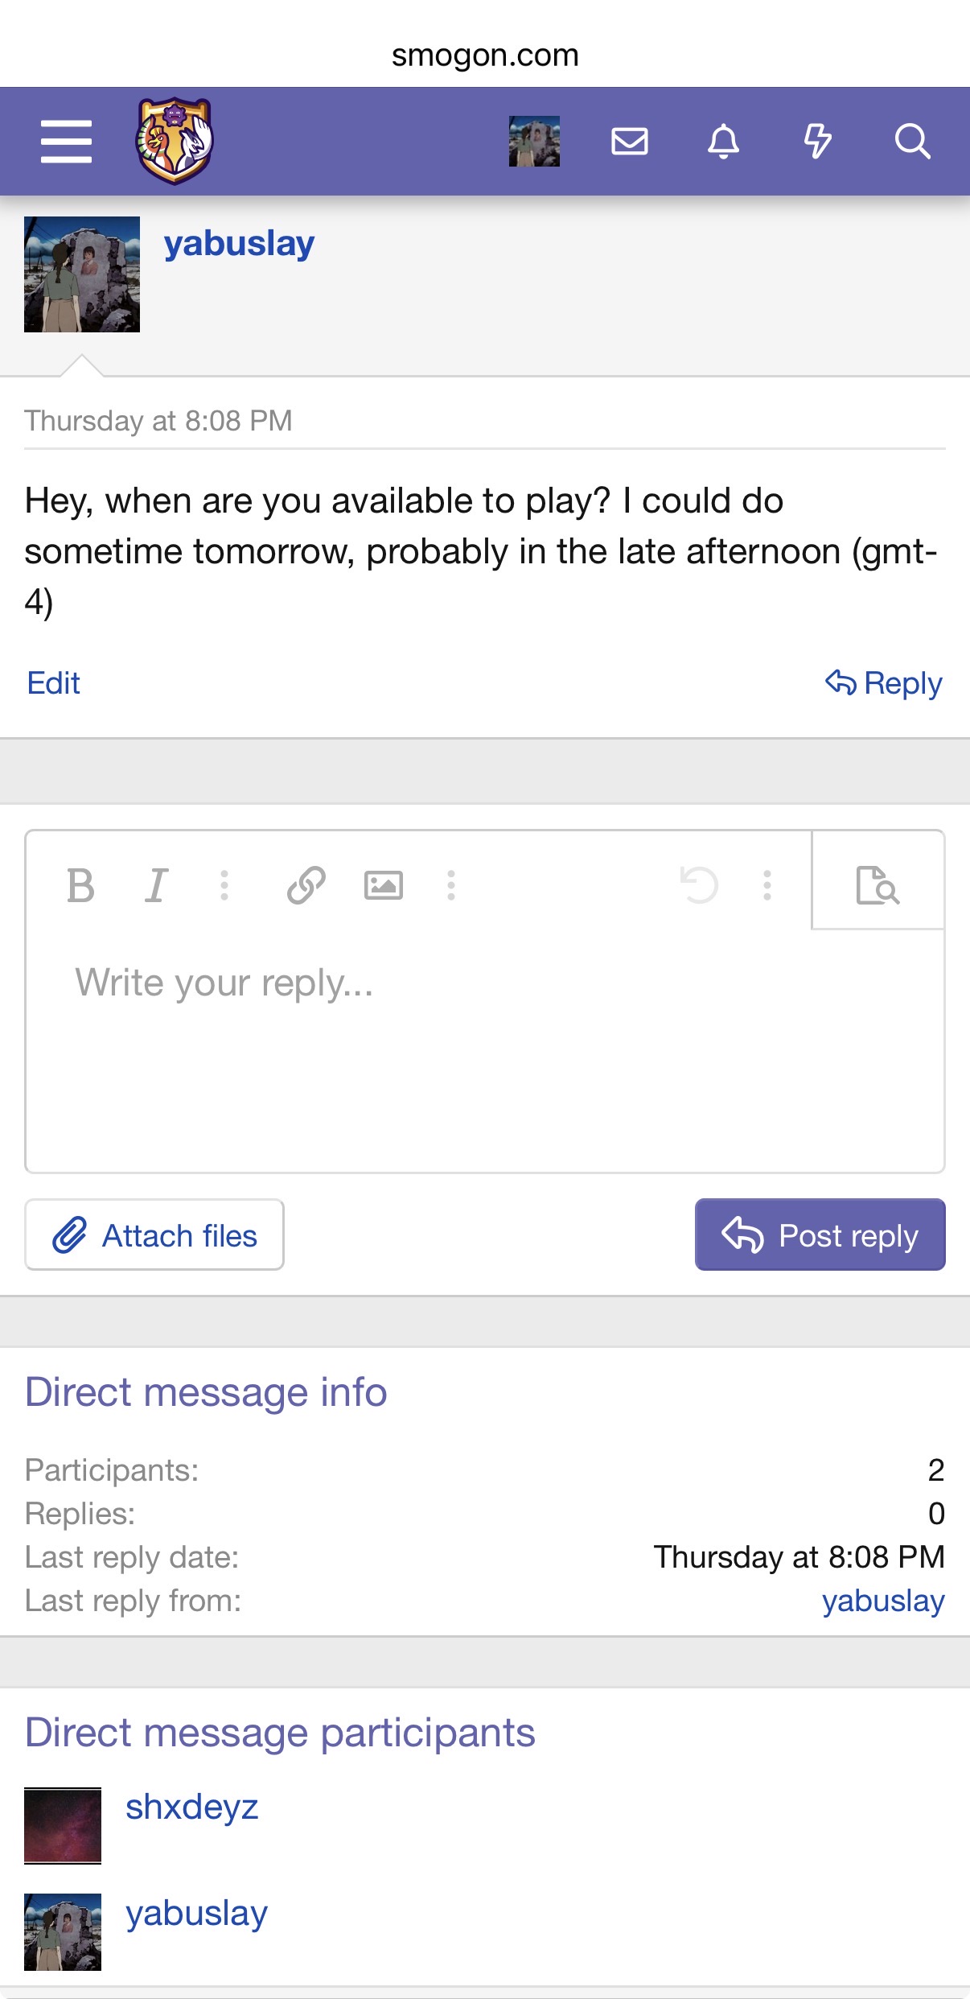The height and width of the screenshot is (1999, 970).
Task: Click the lightning bolt what's new icon
Action: pyautogui.click(x=817, y=142)
